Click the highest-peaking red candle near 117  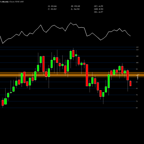(73, 54)
